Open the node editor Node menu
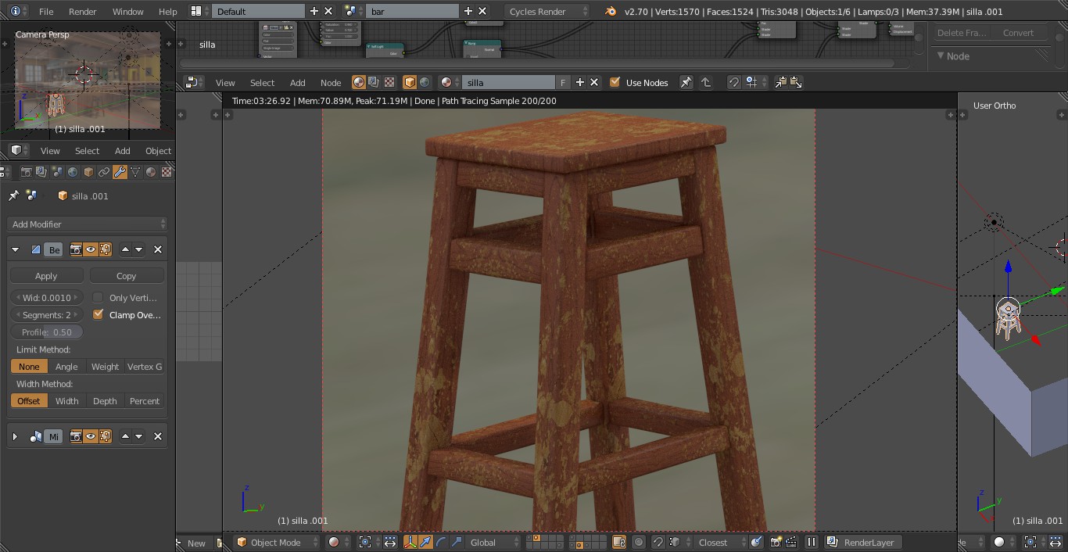The image size is (1068, 552). 331,82
